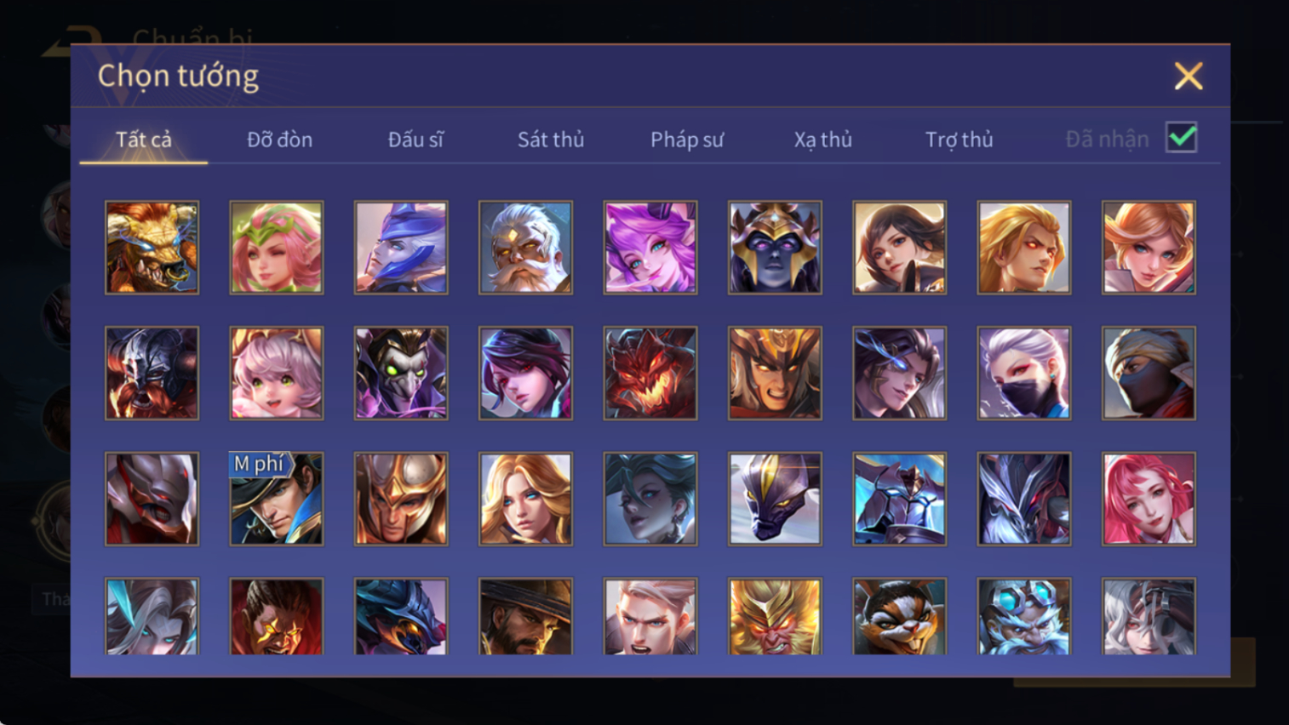Screen dimensions: 1289x725
Task: Open the Sát thủ tab
Action: [x=551, y=140]
